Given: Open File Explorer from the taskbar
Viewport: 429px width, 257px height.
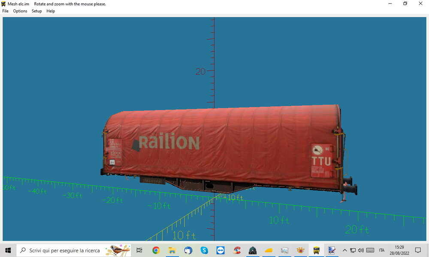Looking at the screenshot, I should [x=172, y=250].
